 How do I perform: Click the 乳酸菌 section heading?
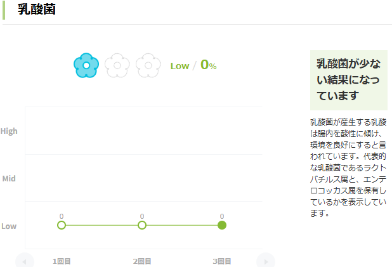click(36, 10)
